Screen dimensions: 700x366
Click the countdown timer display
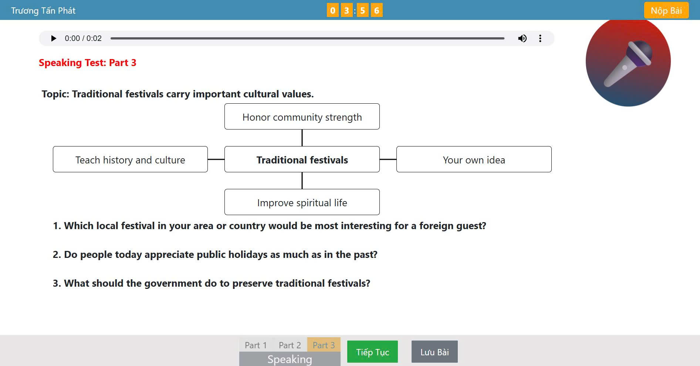(x=354, y=10)
